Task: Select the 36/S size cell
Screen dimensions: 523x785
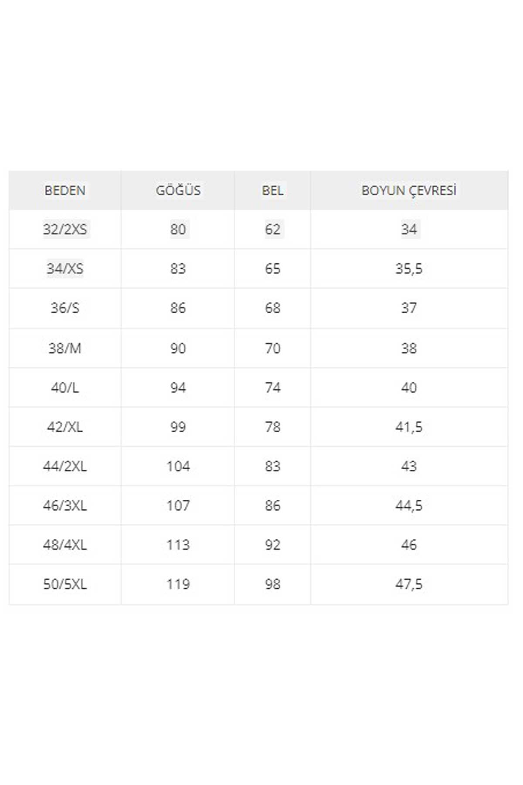Action: point(65,308)
